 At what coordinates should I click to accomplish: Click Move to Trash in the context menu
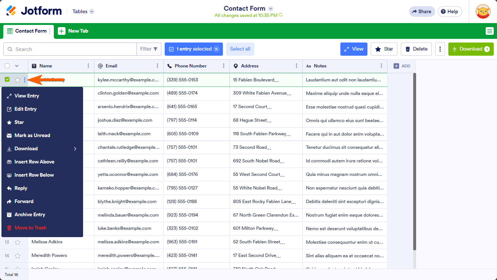pos(30,228)
